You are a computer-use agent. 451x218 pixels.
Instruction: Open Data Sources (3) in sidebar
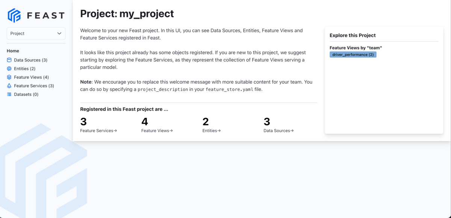[x=30, y=60]
